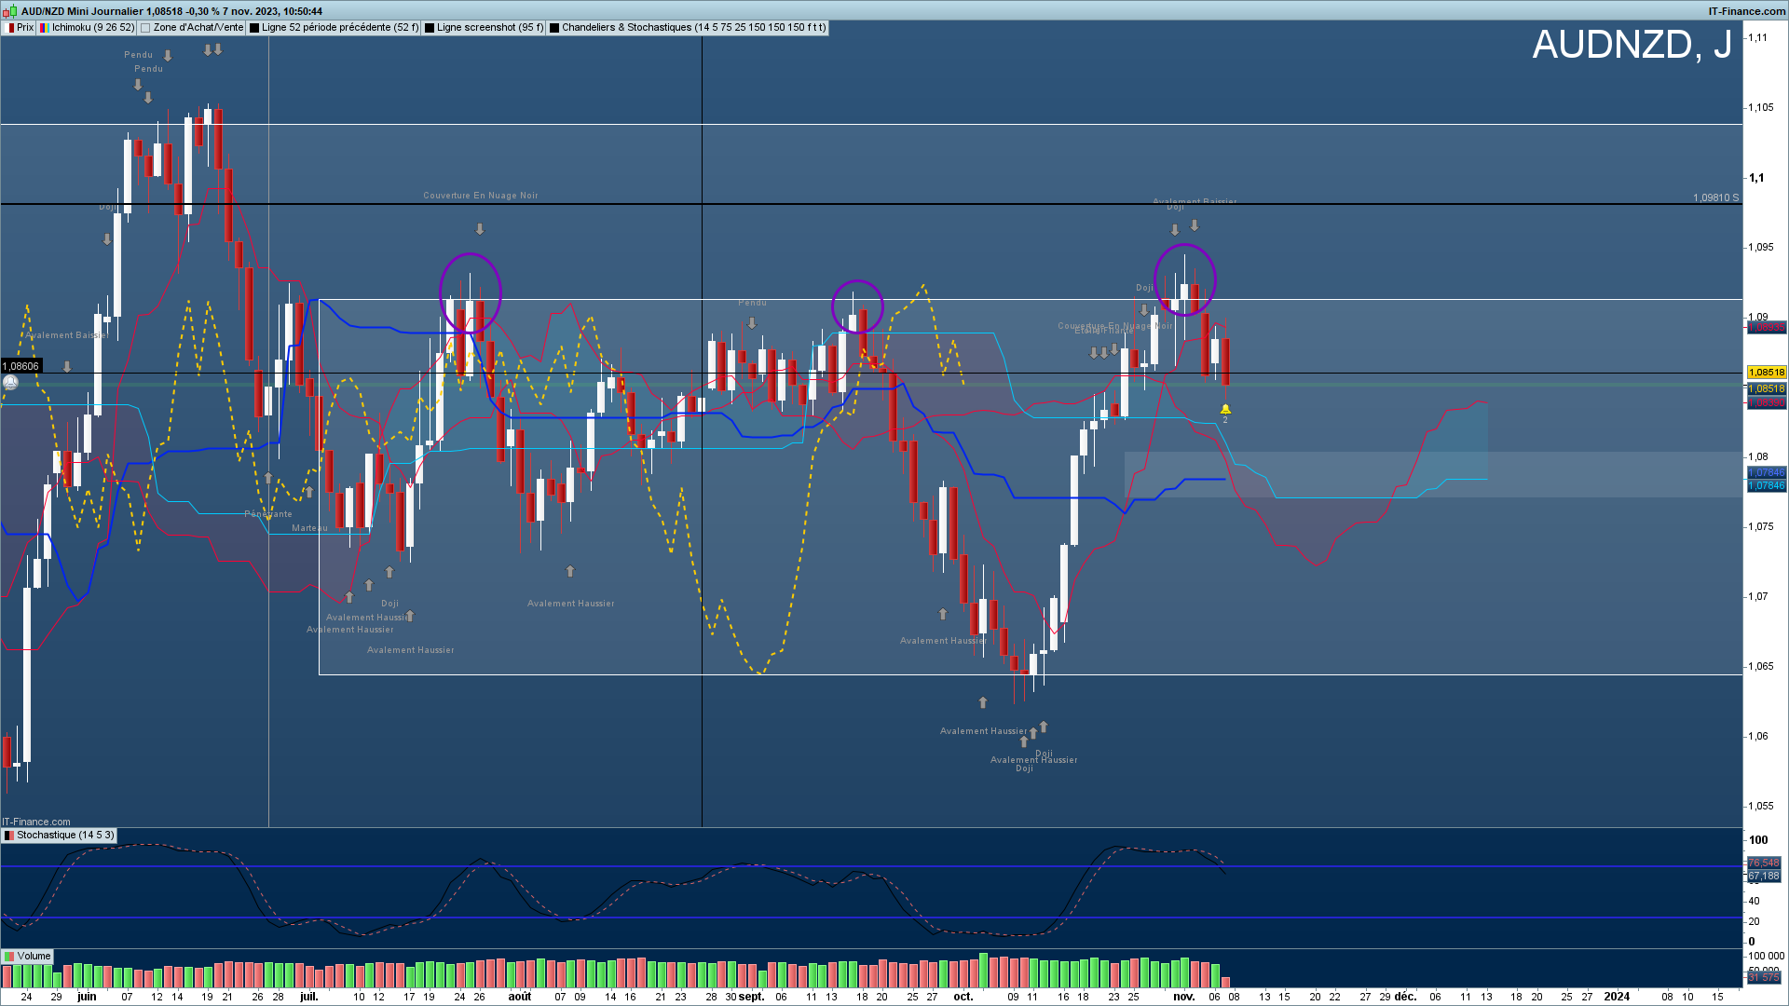This screenshot has height=1006, width=1789.
Task: Select the Prix legend tab
Action: click(x=25, y=28)
